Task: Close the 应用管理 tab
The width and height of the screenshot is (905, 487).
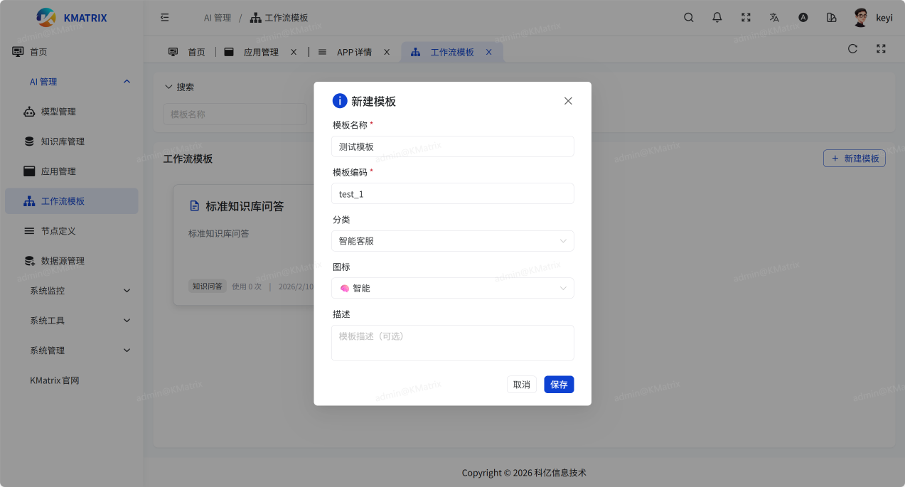Action: tap(294, 52)
